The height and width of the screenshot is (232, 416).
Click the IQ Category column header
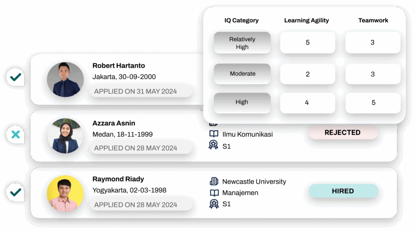[241, 20]
